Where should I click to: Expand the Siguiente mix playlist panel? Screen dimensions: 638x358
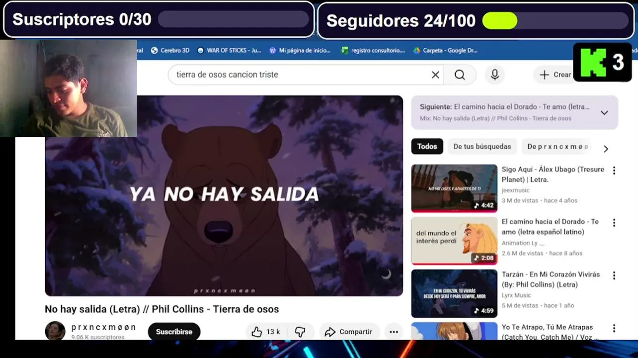(x=604, y=112)
